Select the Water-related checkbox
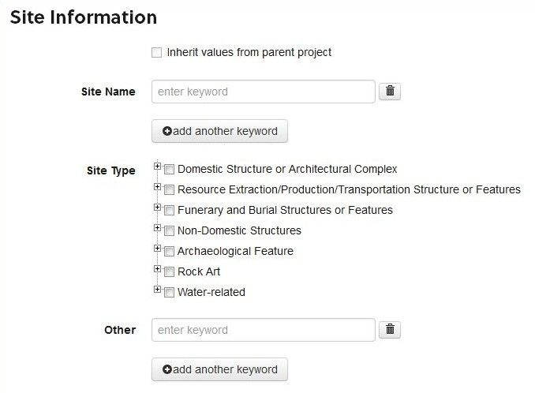Screen dimensions: 535x393 169,292
